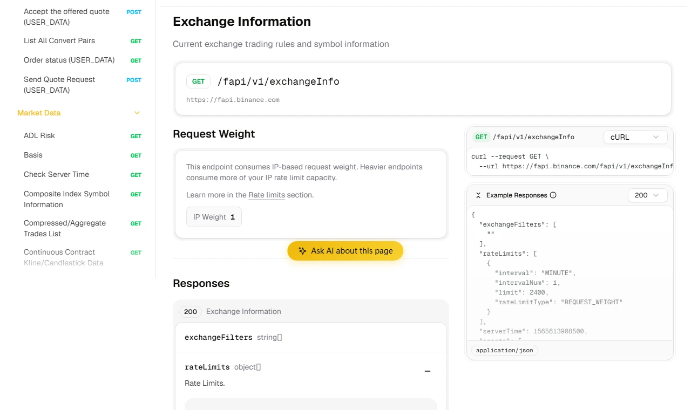Click the "rateLimitType": "REQUEST_WEIGHT" line
Image resolution: width=691 pixels, height=410 pixels.
tap(559, 302)
